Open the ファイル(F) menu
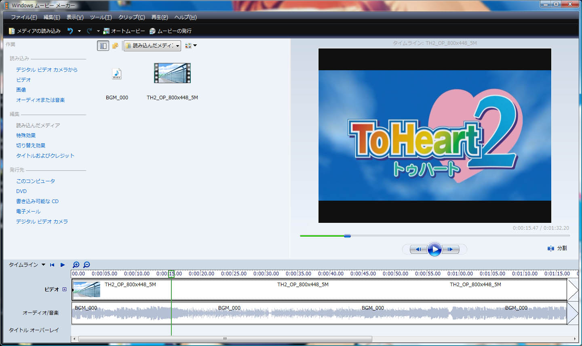582x346 pixels. 24,17
